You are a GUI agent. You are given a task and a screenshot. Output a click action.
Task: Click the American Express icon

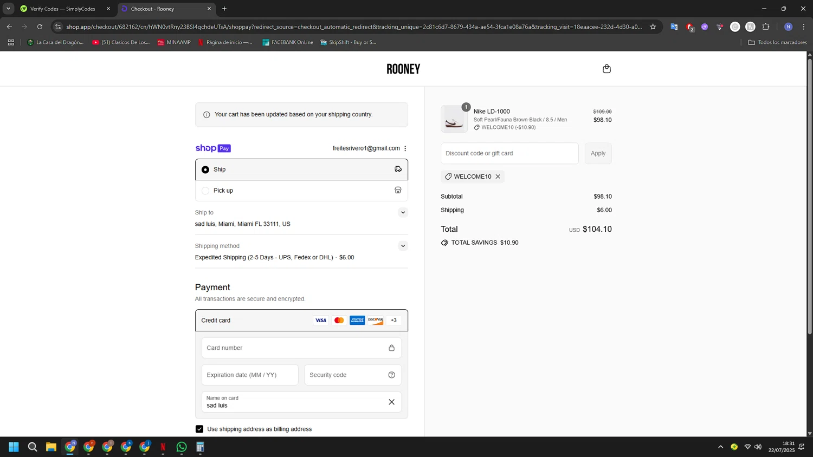tap(357, 321)
